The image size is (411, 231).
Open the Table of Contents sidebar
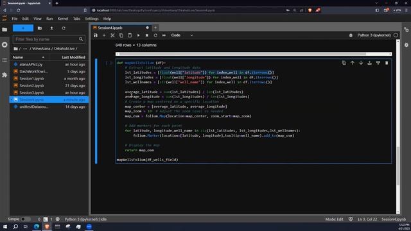click(x=4, y=60)
